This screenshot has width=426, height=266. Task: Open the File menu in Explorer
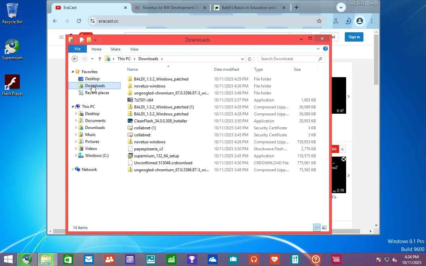[x=78, y=49]
